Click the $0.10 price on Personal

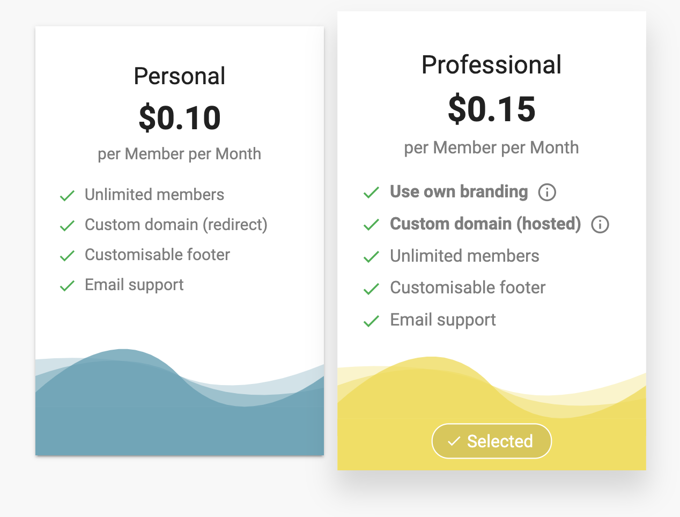pyautogui.click(x=180, y=118)
